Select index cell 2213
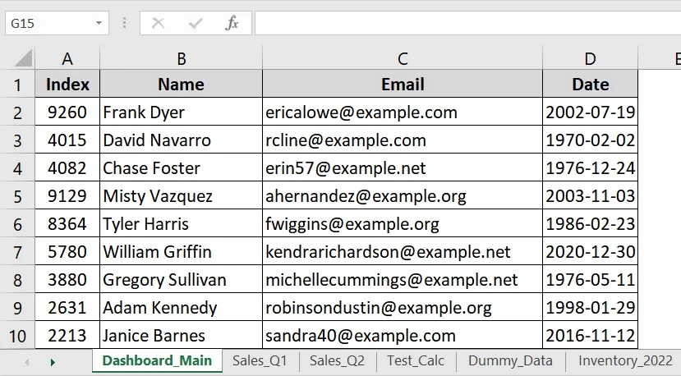Viewport: 681px width, 376px height. click(67, 335)
